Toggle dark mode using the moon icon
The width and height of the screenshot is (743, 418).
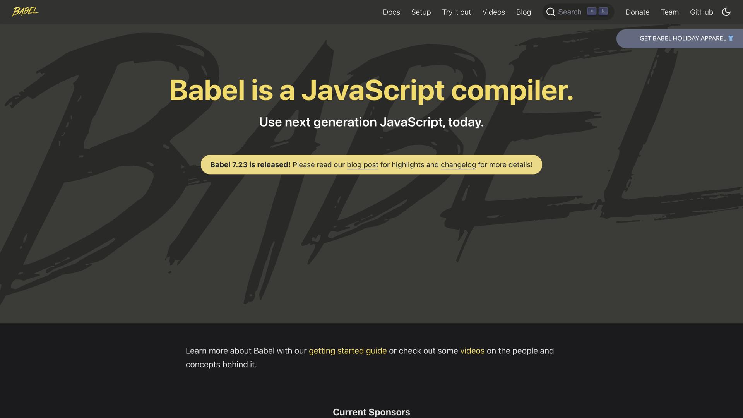(x=726, y=12)
